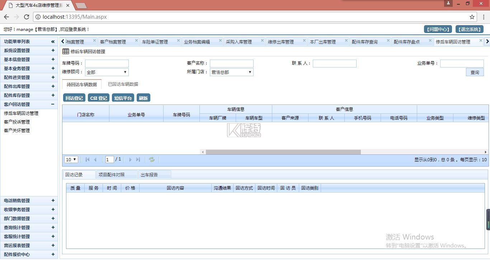The height and width of the screenshot is (260, 490).
Task: Reload the browser page
Action: pyautogui.click(x=26, y=17)
